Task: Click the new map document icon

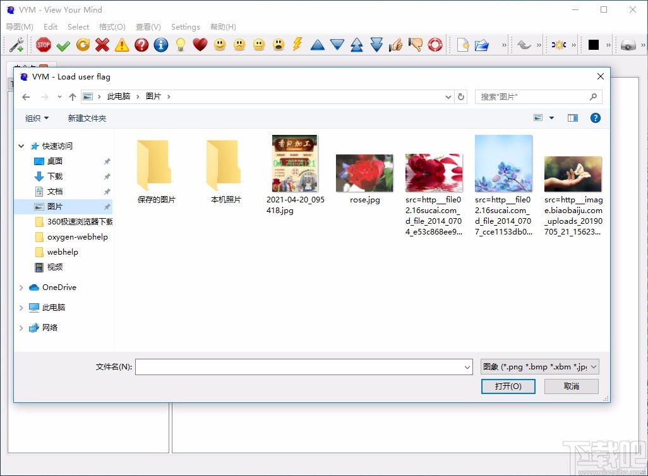Action: (463, 45)
